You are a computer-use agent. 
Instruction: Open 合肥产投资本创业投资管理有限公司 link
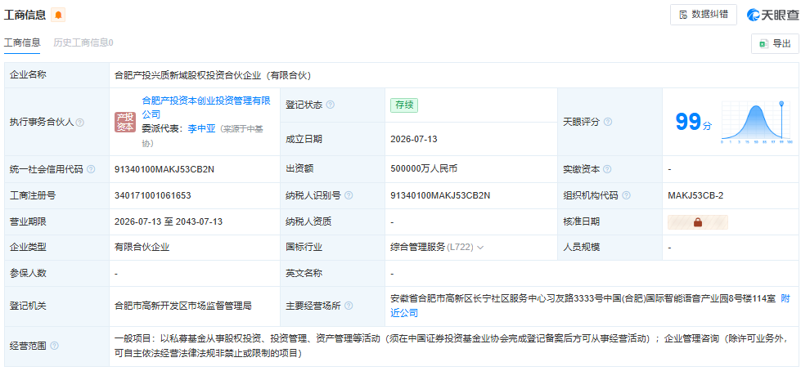tap(206, 107)
